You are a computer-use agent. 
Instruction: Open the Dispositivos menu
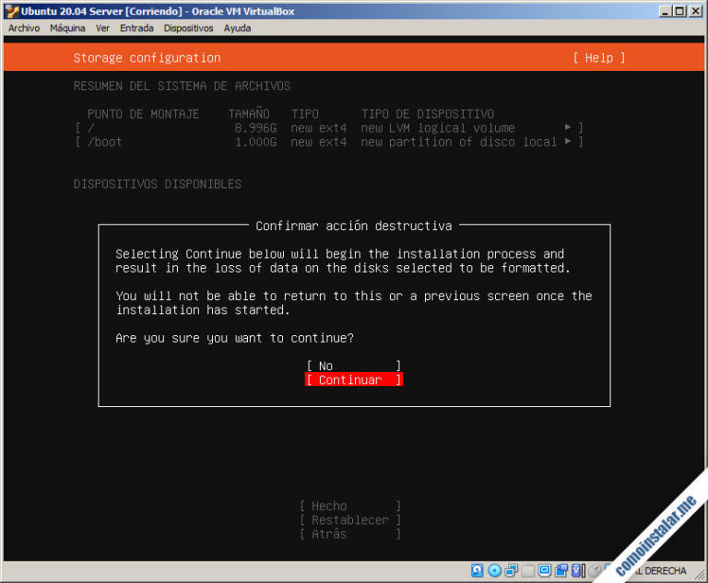(x=189, y=29)
